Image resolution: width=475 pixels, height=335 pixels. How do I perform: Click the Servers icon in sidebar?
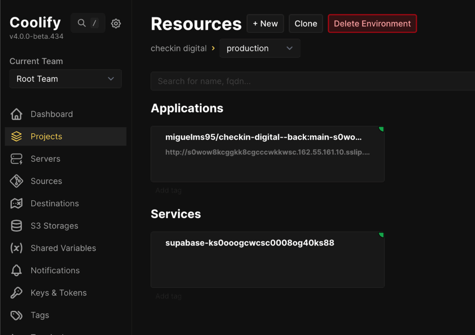[x=17, y=159]
